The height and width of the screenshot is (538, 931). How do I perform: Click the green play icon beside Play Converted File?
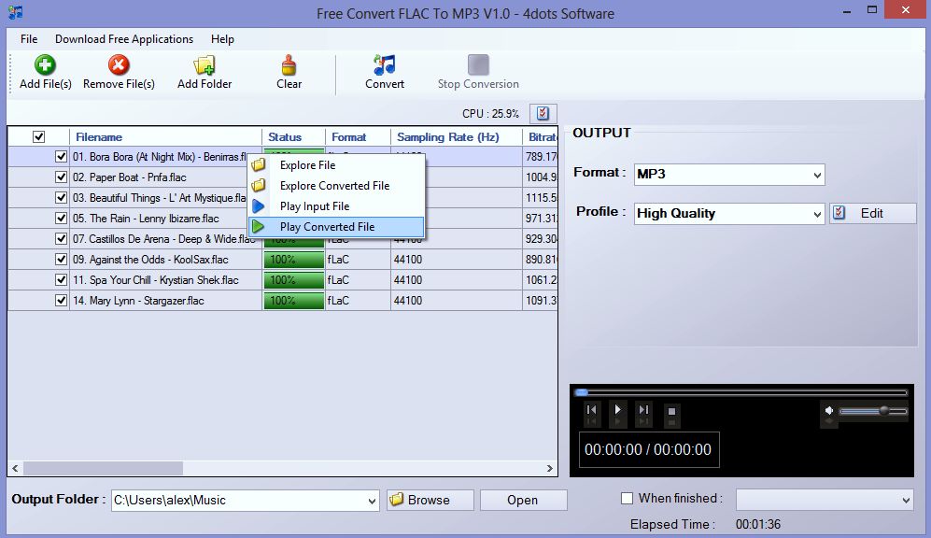point(259,227)
